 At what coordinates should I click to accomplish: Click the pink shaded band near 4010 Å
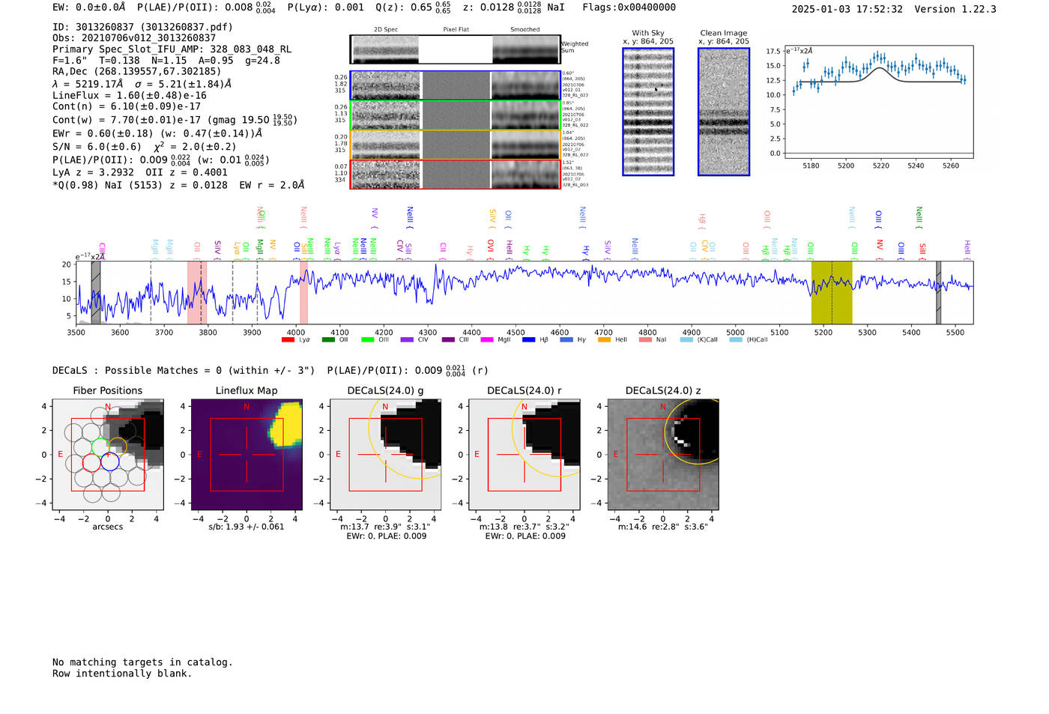coord(304,292)
